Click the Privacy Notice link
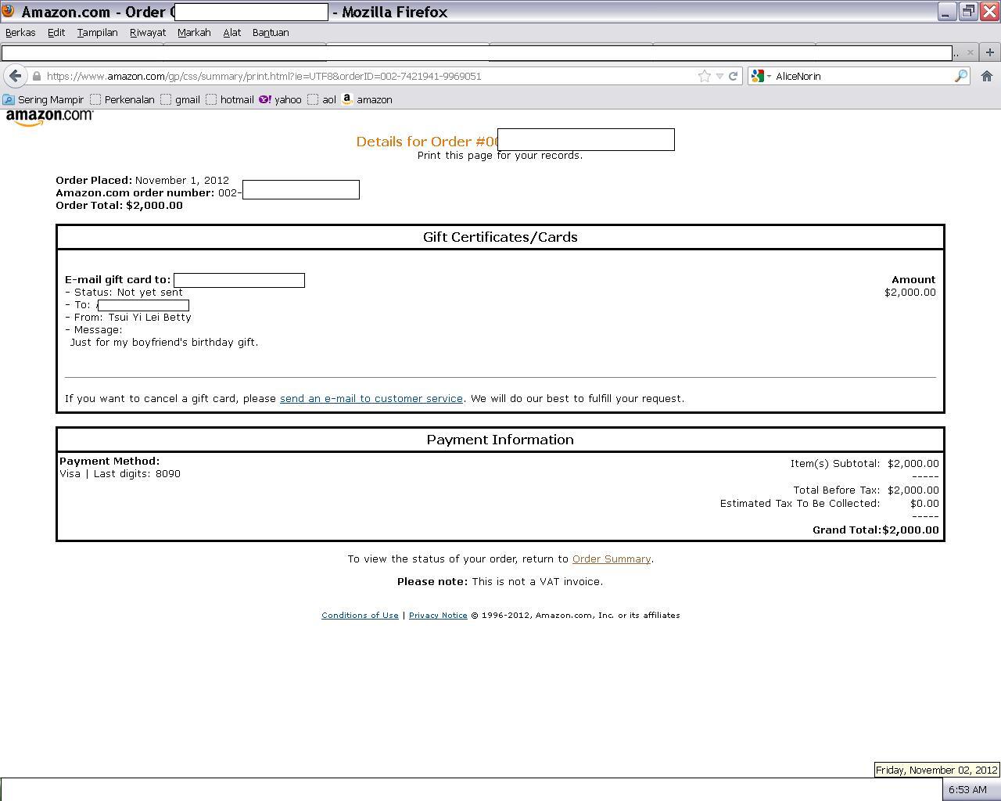This screenshot has width=1001, height=801. tap(438, 615)
